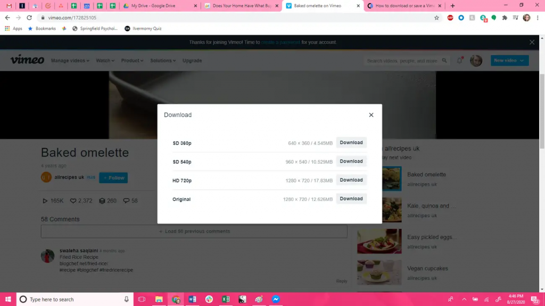Screen dimensions: 545x306
Task: Close the Download dialog with the X
Action: [x=371, y=115]
